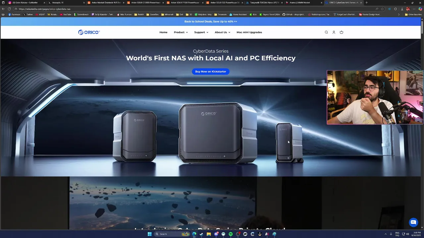Open the GitHub obsproject bookmark

pyautogui.click(x=293, y=15)
